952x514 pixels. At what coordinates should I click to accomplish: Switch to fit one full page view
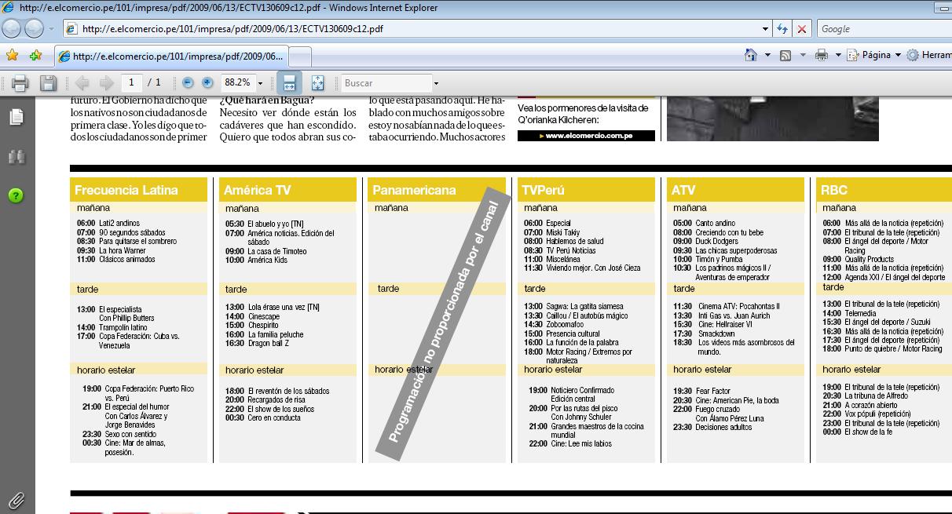[x=317, y=82]
